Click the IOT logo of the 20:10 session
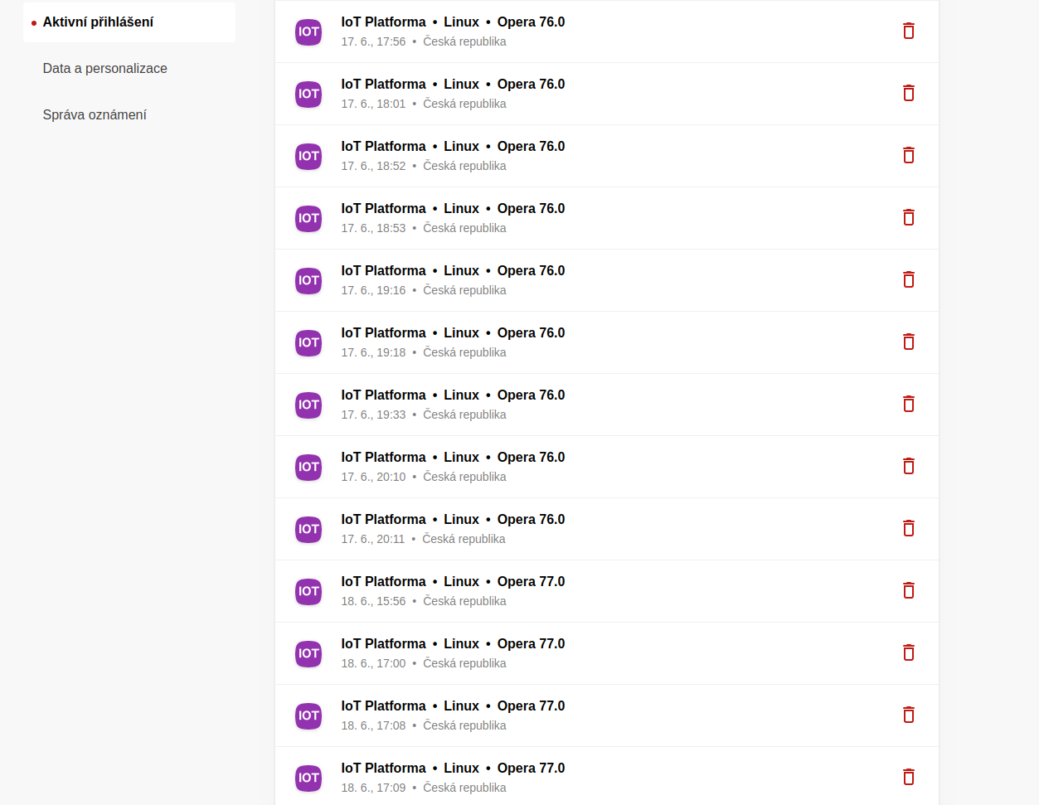This screenshot has width=1039, height=805. tap(308, 467)
